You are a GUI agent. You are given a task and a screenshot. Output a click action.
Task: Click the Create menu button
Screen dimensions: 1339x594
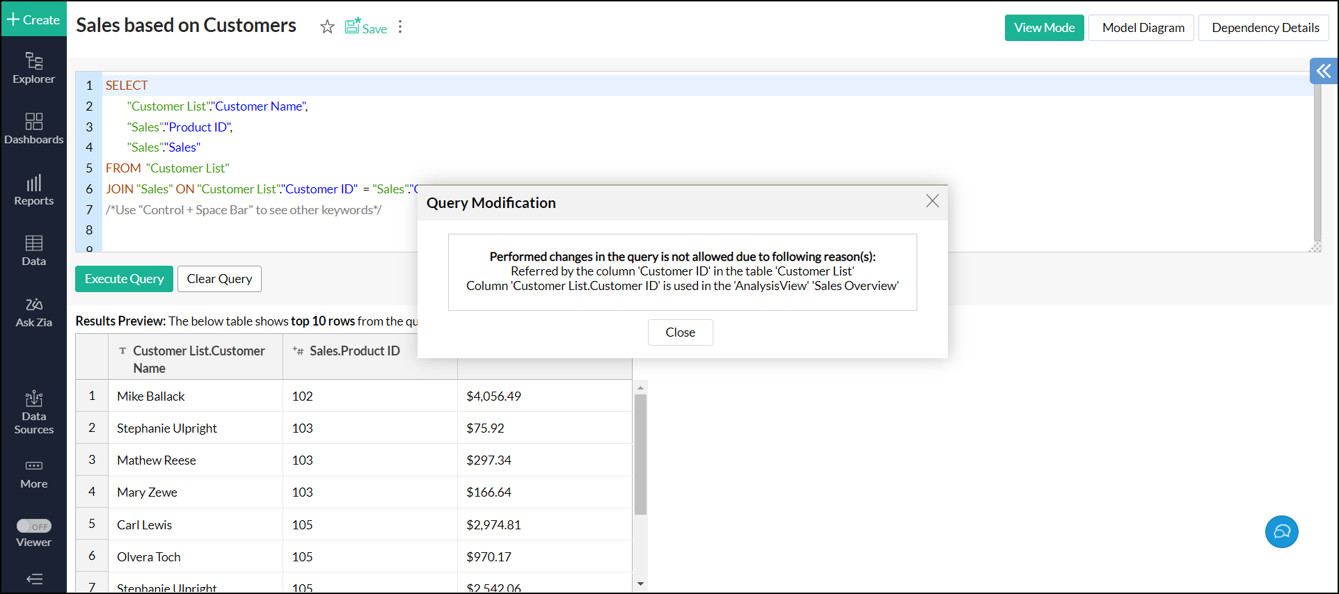click(x=33, y=19)
